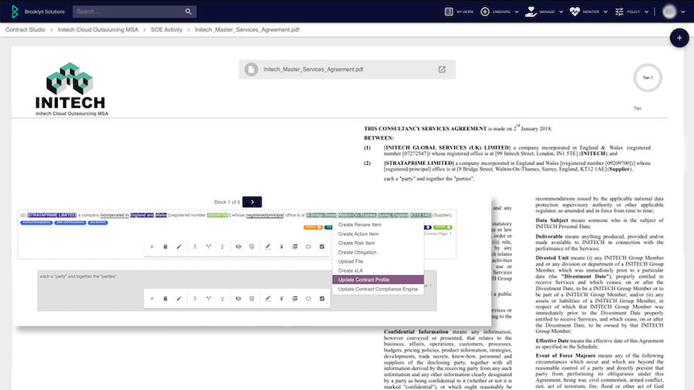The image size is (694, 390).
Task: Open Brooklyn Solutions logo home
Action: (15, 12)
